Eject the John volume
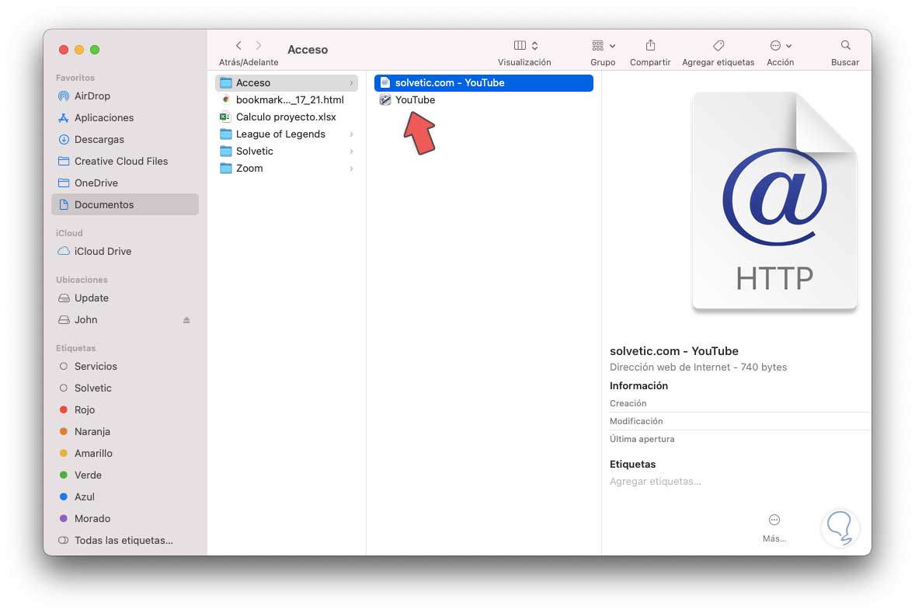 tap(186, 320)
